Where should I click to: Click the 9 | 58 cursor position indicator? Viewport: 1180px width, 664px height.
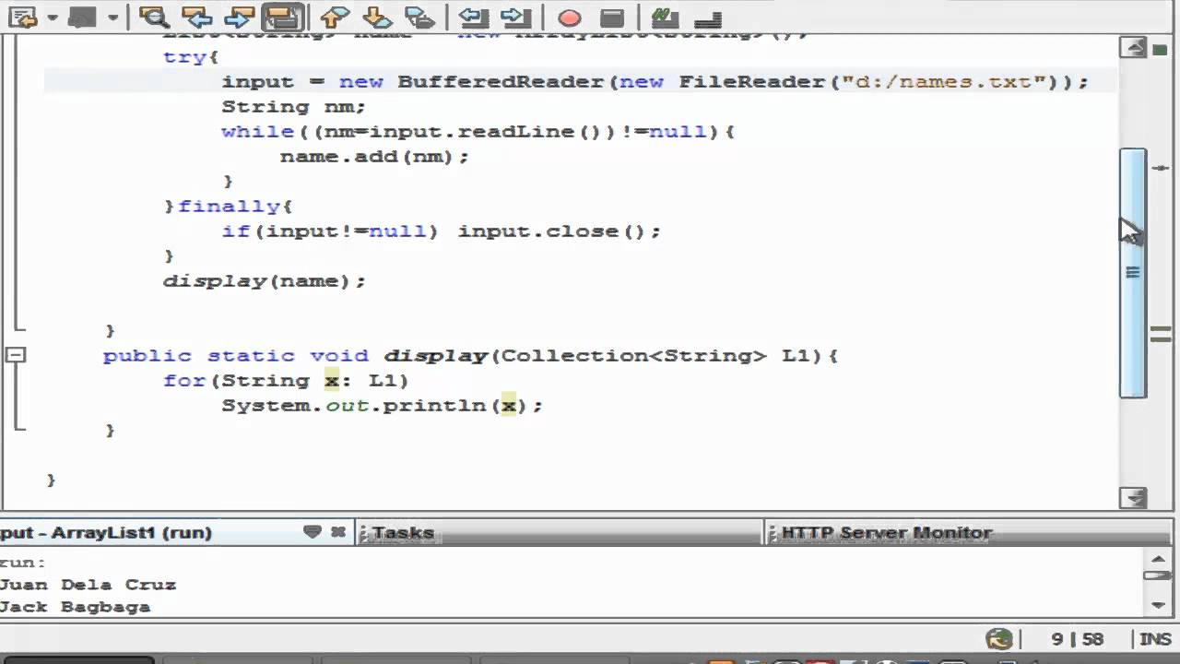coord(1077,638)
